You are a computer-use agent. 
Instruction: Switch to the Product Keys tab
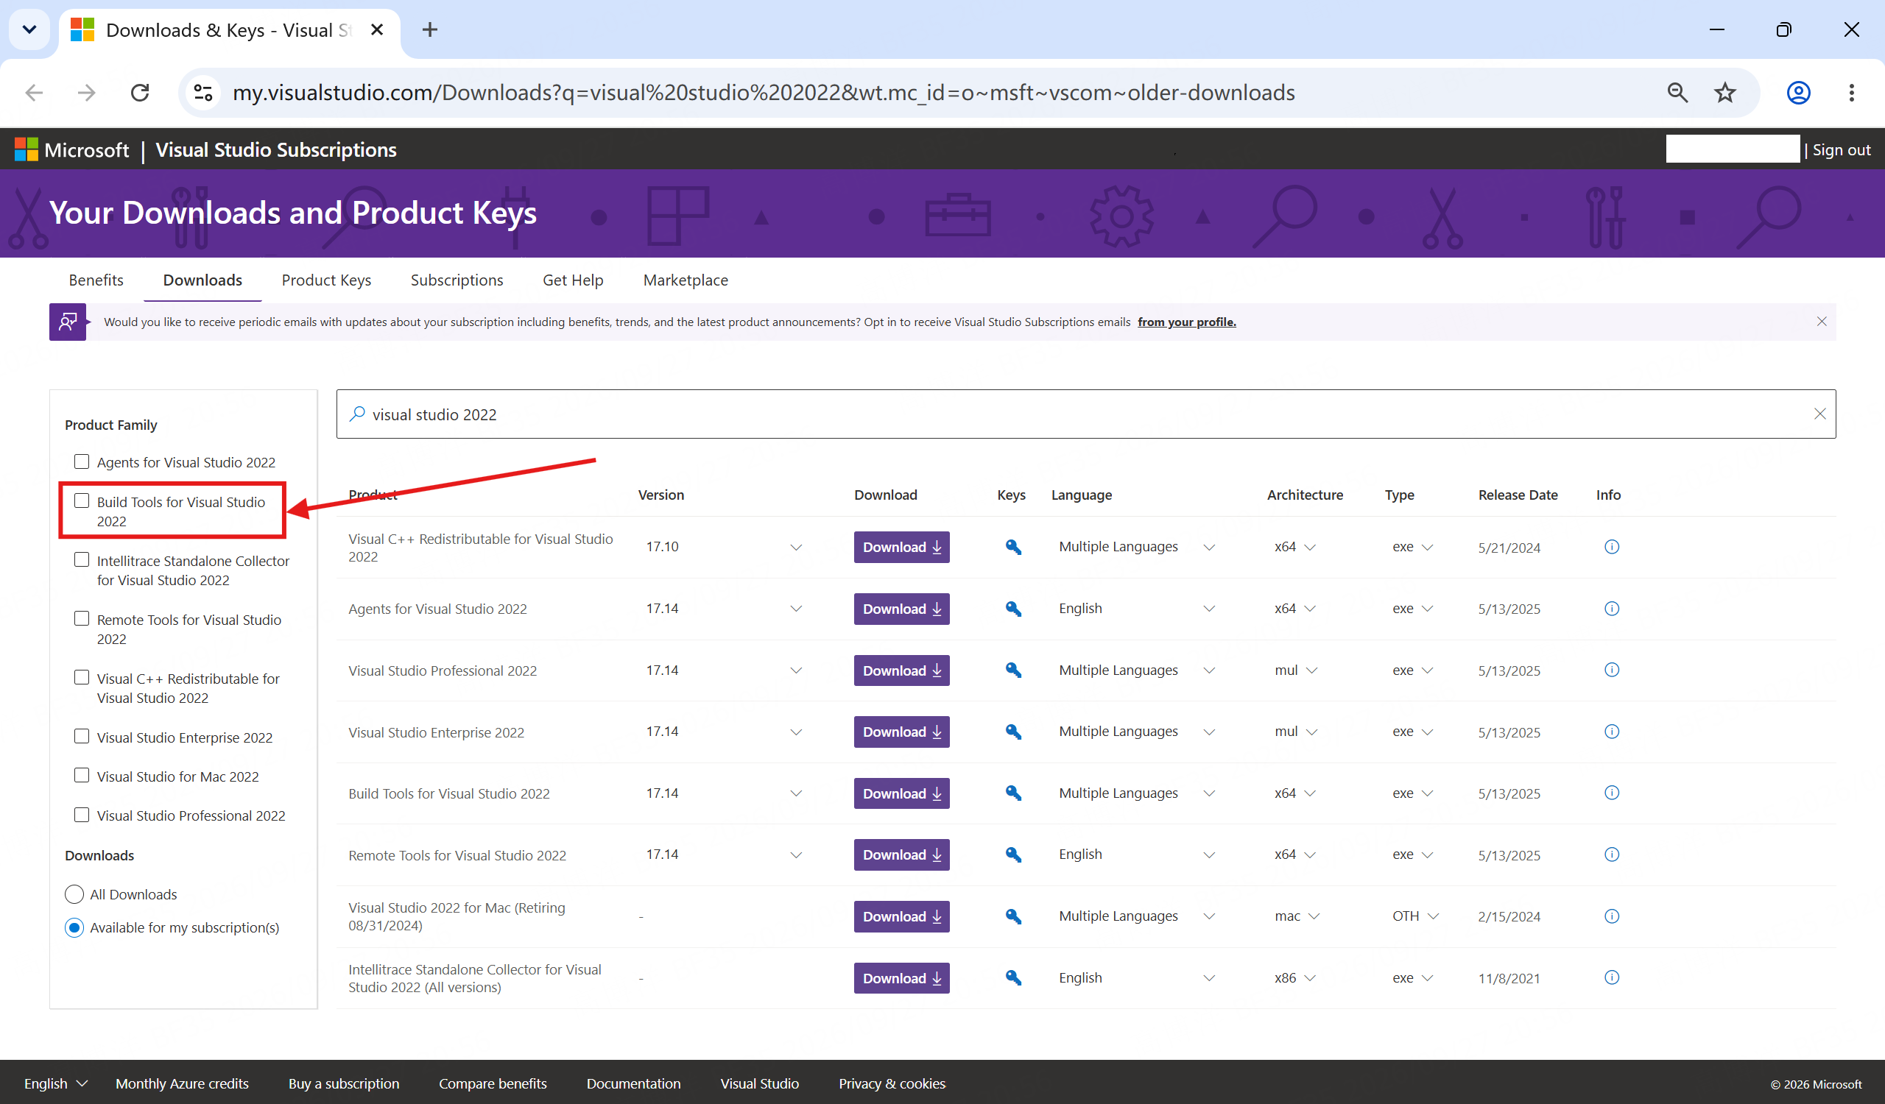click(x=326, y=280)
